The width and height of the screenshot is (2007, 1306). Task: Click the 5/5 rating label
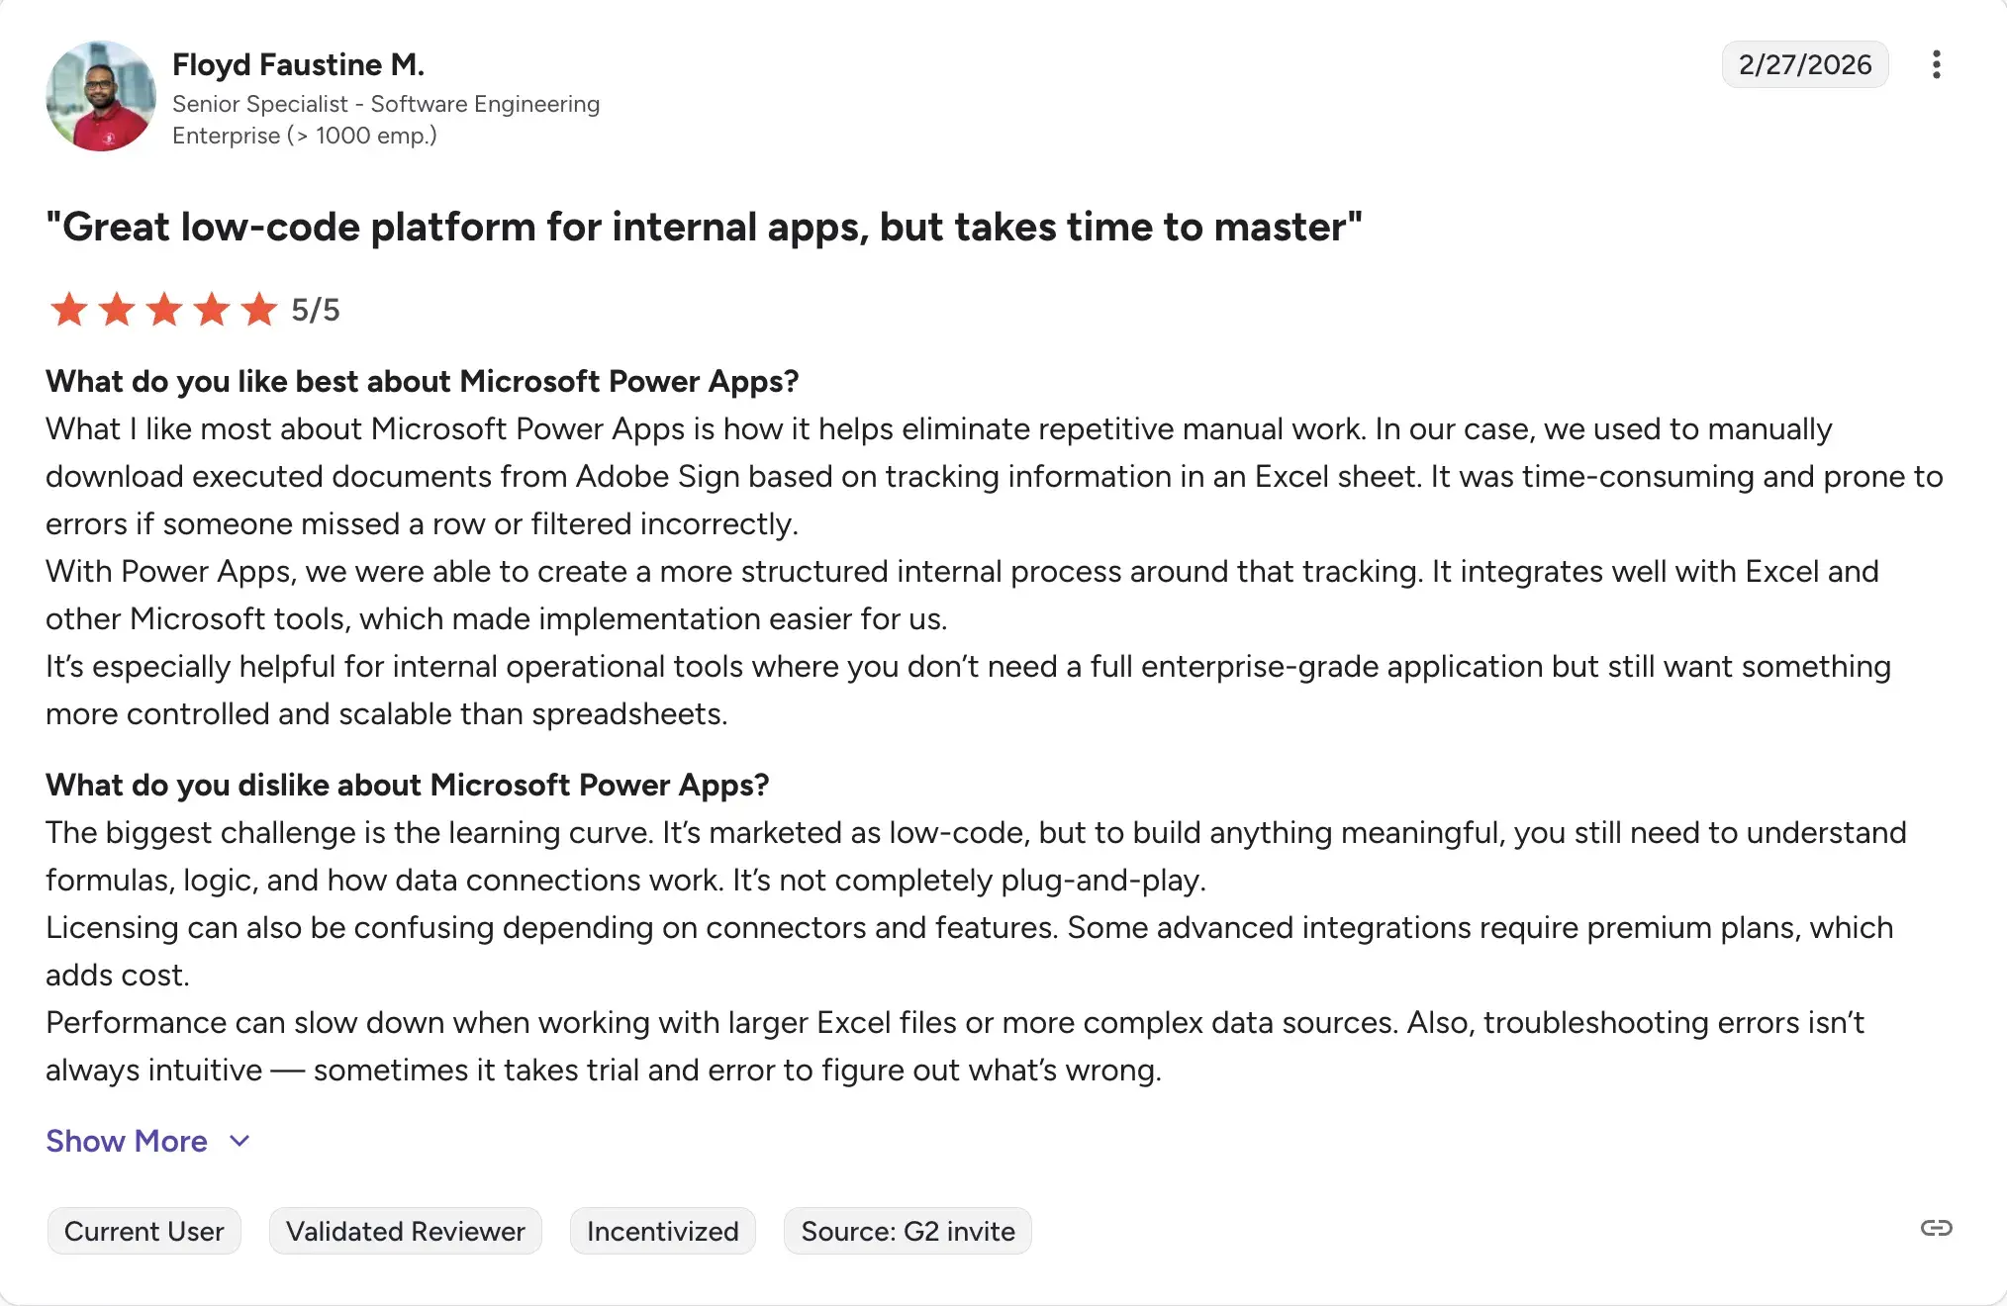(x=315, y=309)
